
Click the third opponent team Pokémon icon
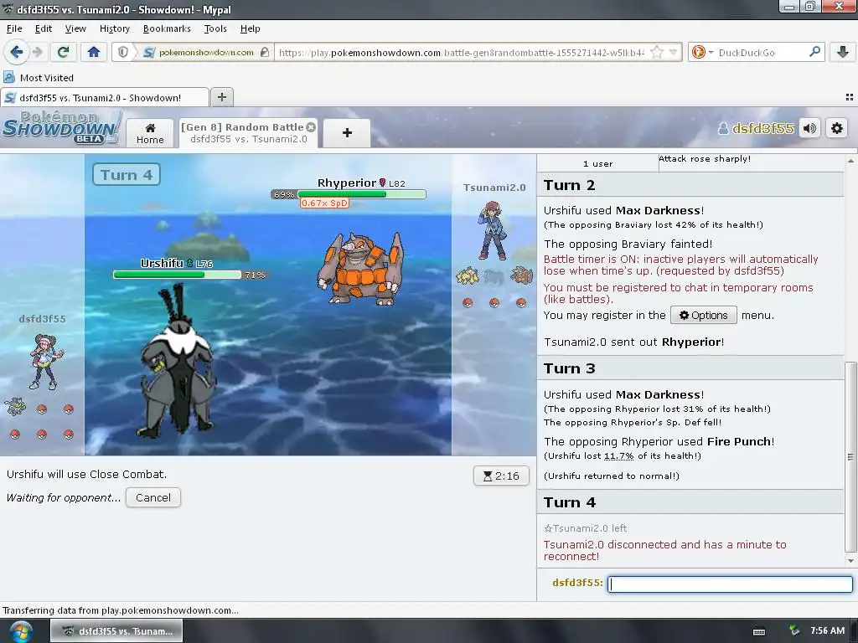[521, 275]
